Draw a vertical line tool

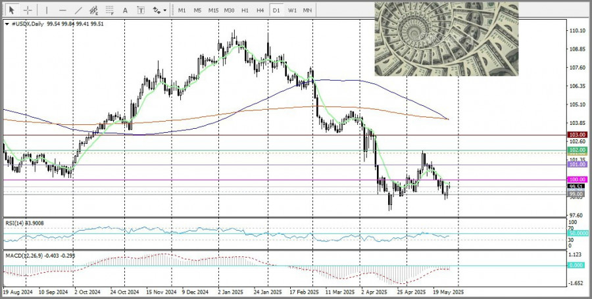coord(47,10)
